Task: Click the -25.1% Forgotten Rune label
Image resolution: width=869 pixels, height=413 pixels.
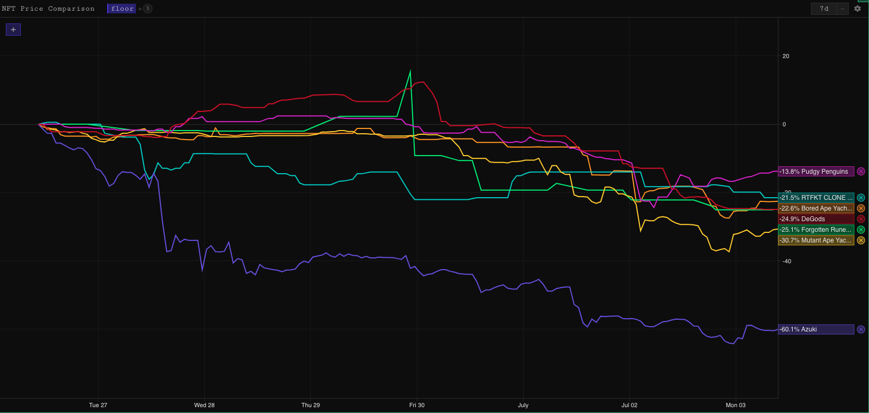Action: click(816, 230)
